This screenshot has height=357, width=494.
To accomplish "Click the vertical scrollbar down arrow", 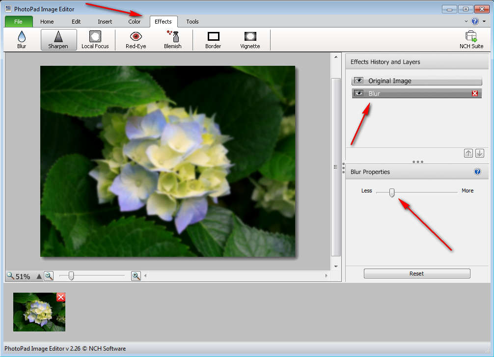I will [x=336, y=266].
